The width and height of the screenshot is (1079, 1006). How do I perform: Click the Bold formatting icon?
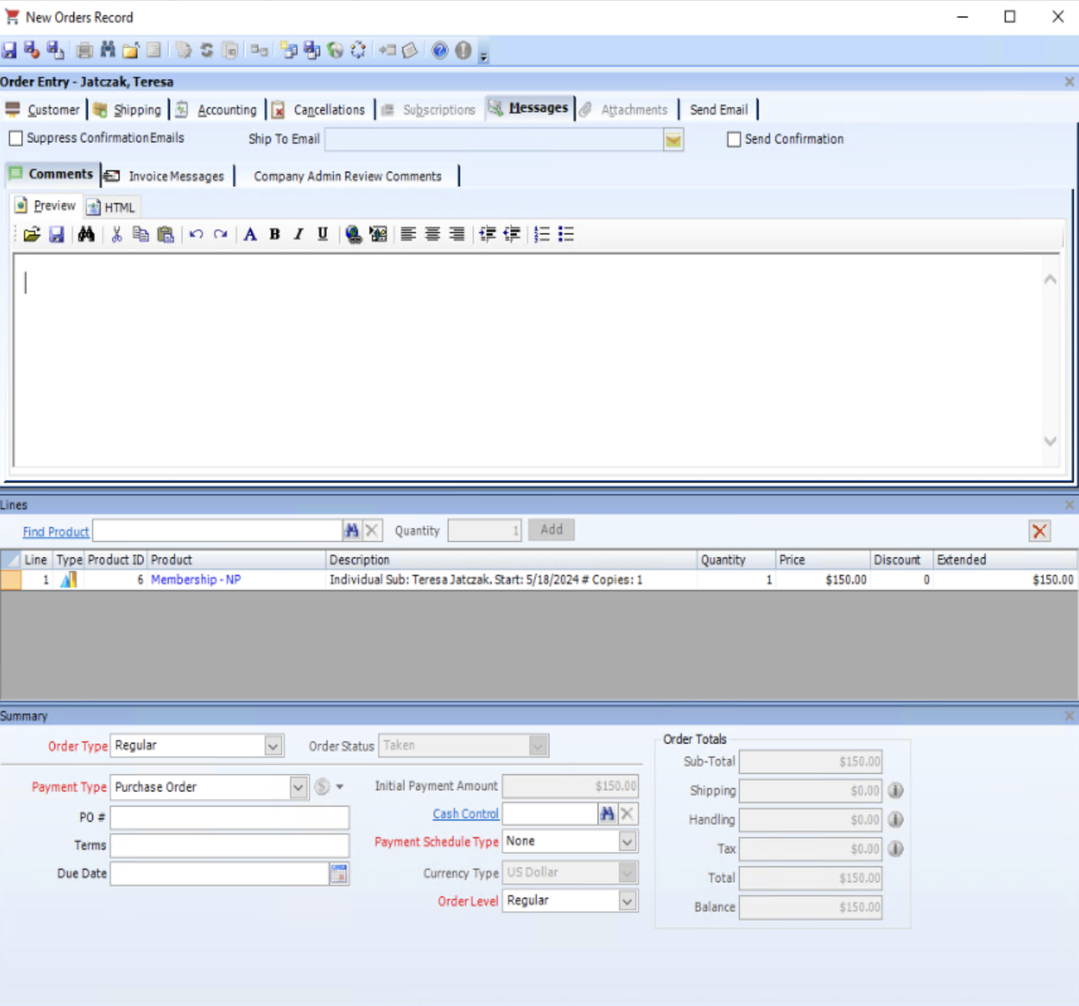point(275,234)
